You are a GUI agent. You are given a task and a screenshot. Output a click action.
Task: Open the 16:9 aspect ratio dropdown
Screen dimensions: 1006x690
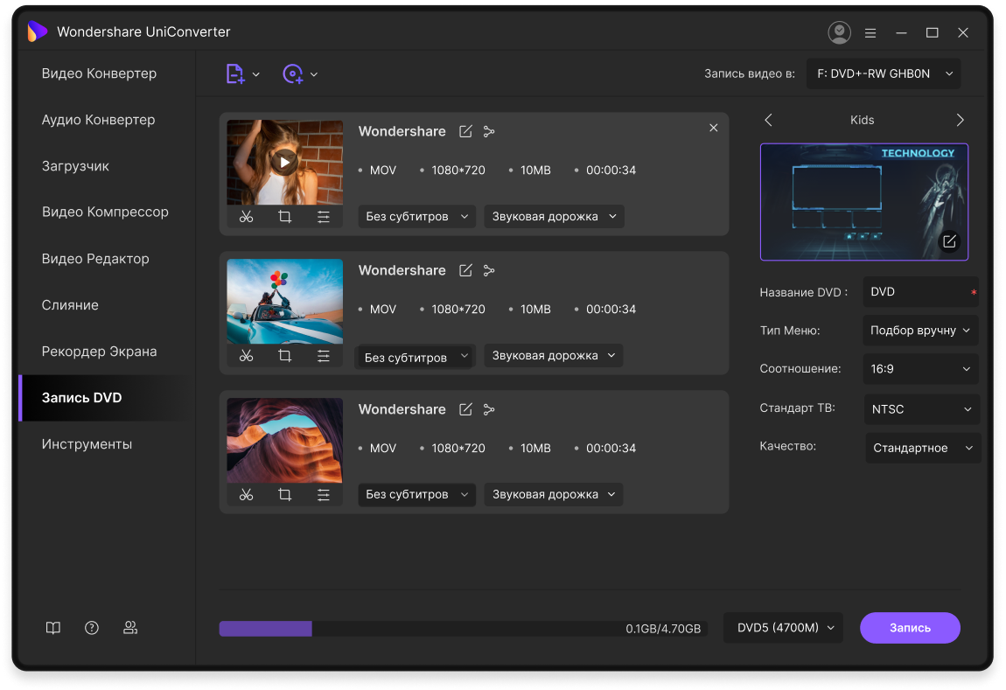[x=920, y=369]
